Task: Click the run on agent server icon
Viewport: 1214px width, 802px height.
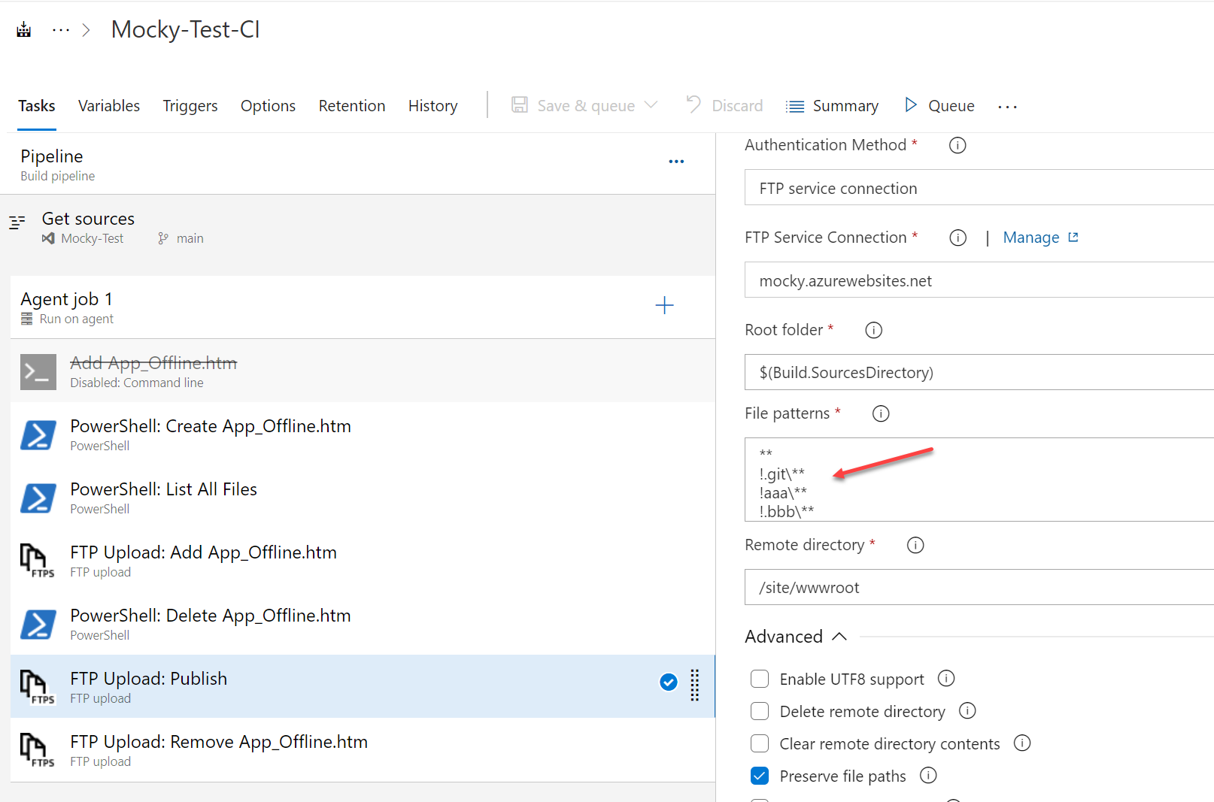Action: 27,319
